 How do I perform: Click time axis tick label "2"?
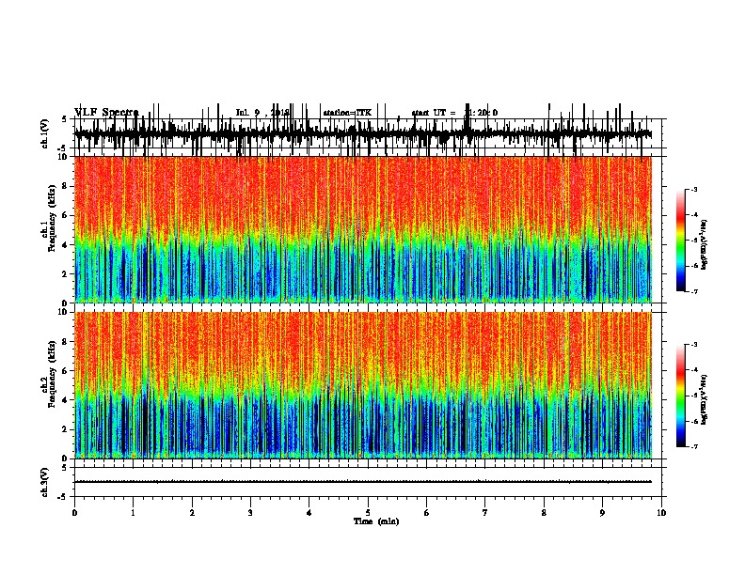pyautogui.click(x=192, y=513)
